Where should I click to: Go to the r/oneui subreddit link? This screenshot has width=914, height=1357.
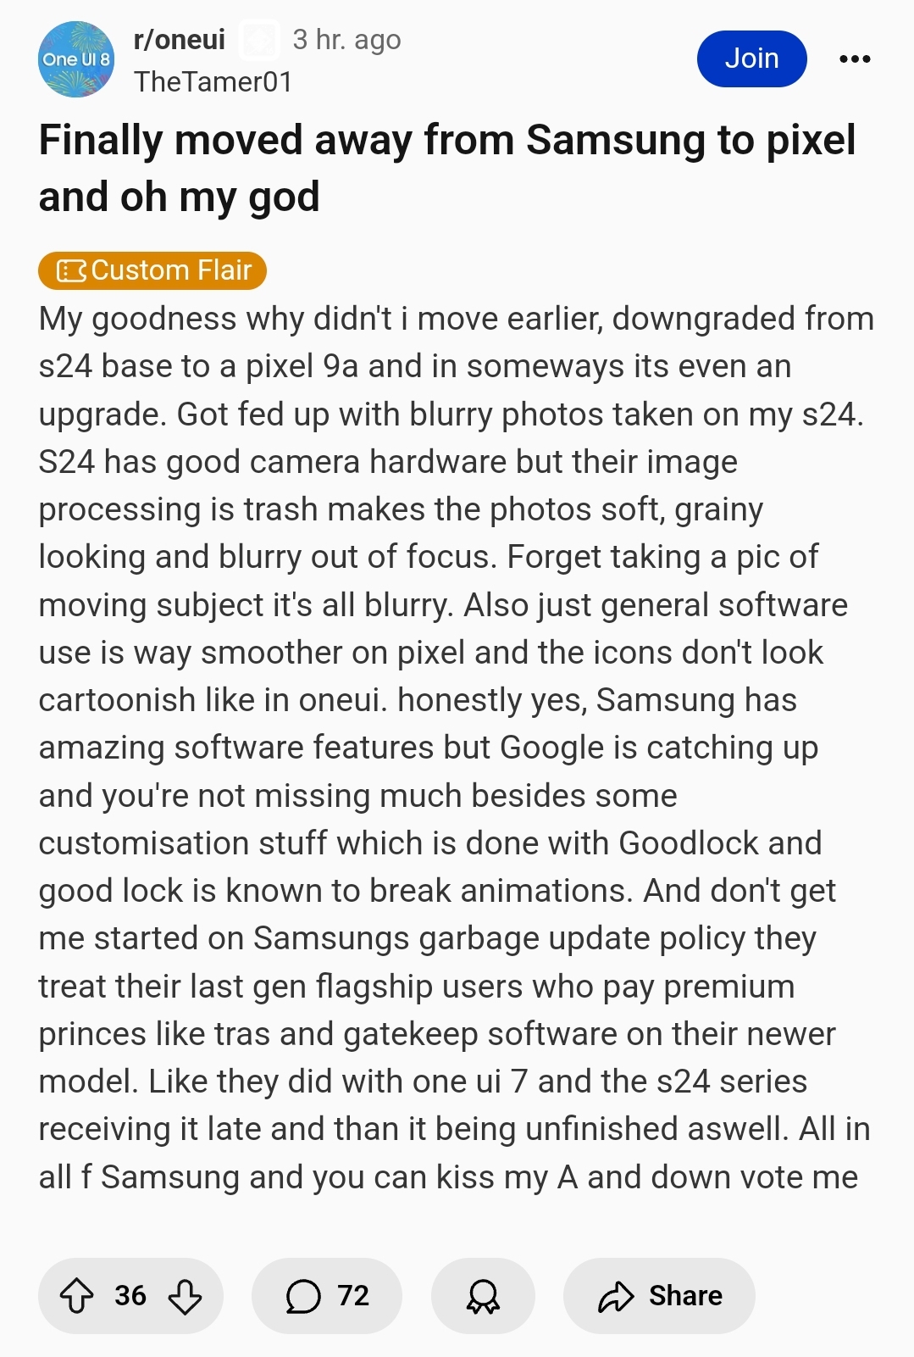pyautogui.click(x=180, y=39)
